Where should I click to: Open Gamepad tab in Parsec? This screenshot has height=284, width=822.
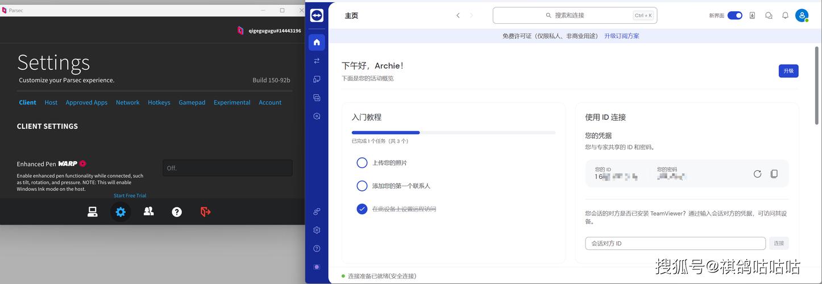tap(192, 102)
